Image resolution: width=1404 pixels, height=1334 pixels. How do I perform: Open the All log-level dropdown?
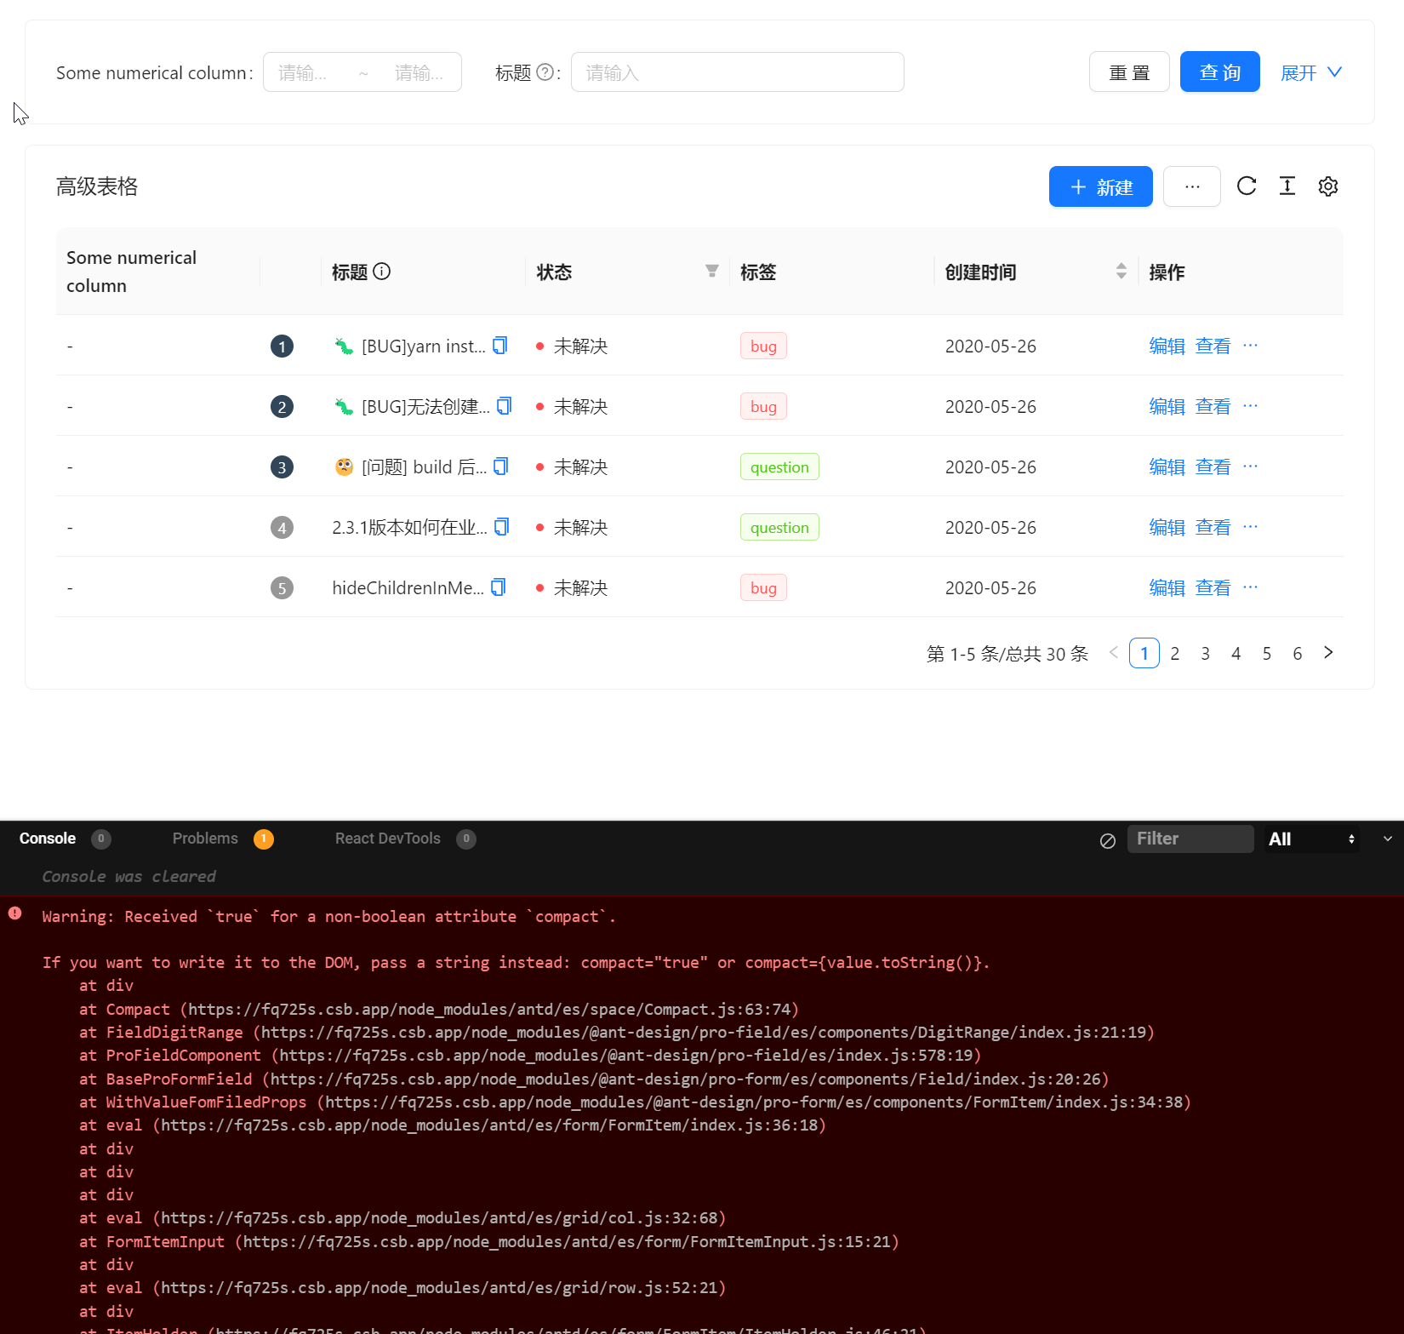1311,839
